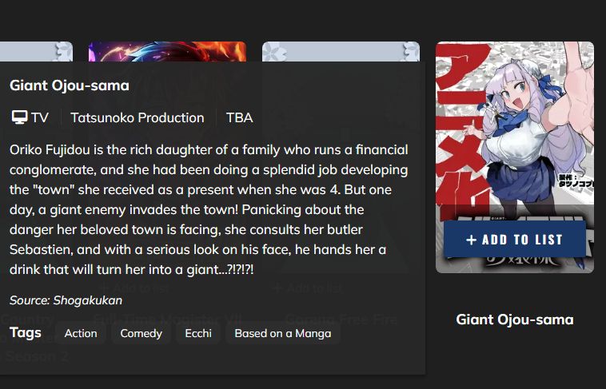This screenshot has height=389, width=606.
Task: Select the Comedy tag
Action: pos(141,333)
